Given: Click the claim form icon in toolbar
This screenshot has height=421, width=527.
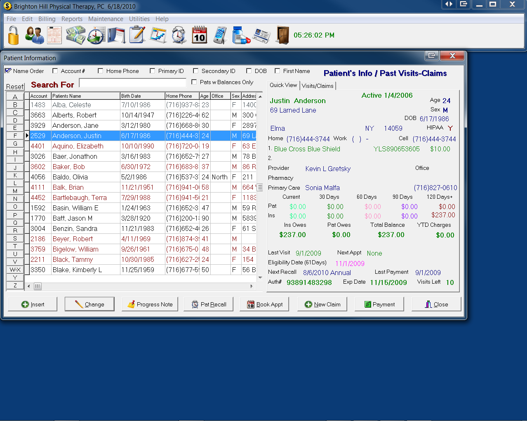Looking at the screenshot, I should point(54,35).
